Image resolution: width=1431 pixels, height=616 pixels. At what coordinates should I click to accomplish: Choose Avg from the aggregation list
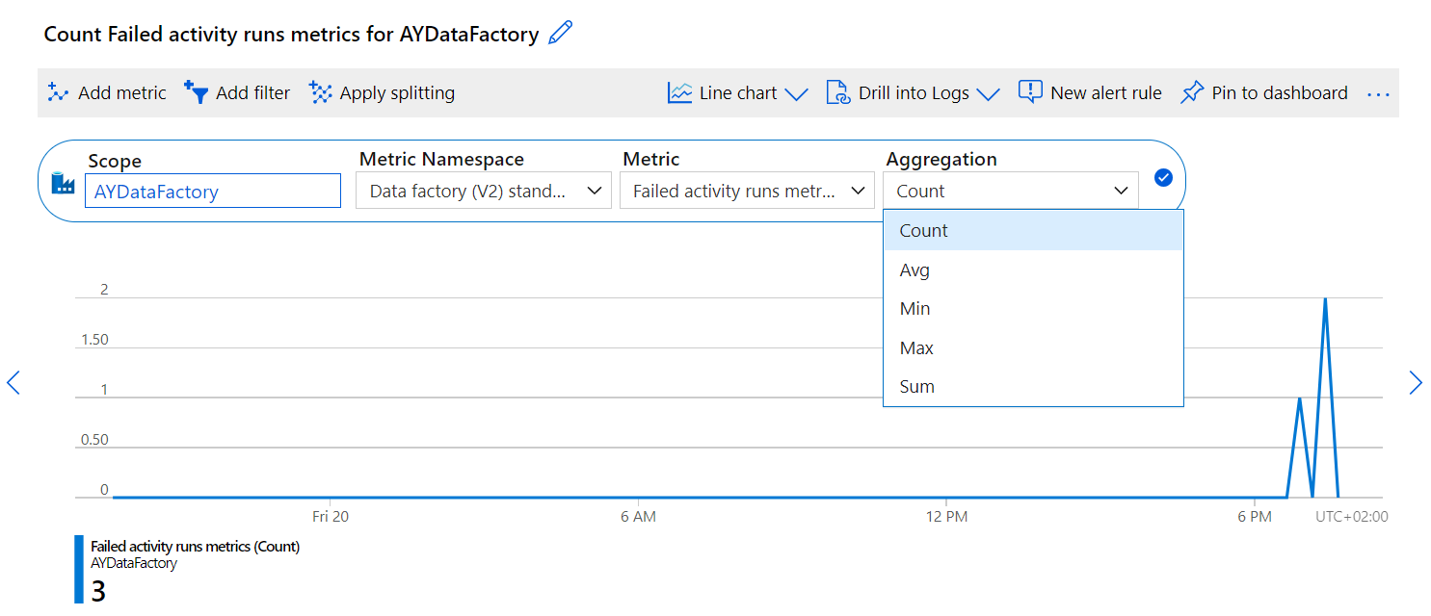click(x=914, y=270)
